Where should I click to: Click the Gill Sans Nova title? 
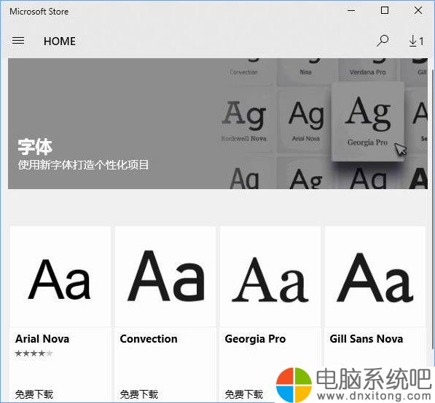(x=367, y=339)
